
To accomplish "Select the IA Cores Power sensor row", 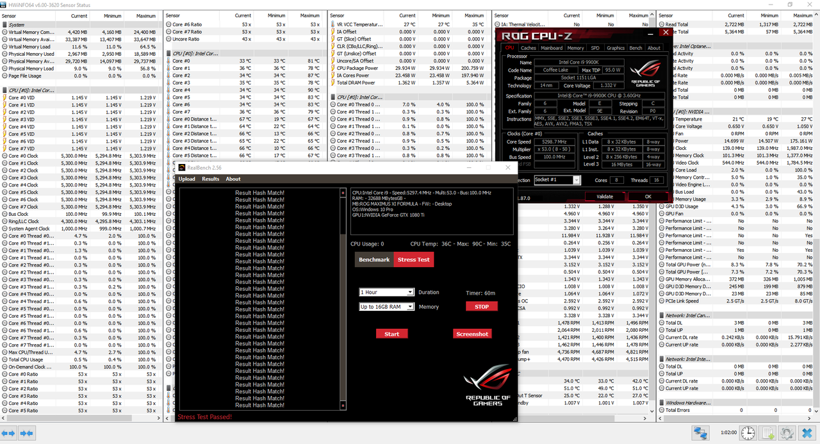I will (x=409, y=76).
